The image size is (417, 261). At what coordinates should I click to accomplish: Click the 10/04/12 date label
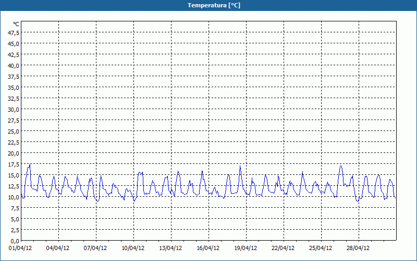coord(133,248)
